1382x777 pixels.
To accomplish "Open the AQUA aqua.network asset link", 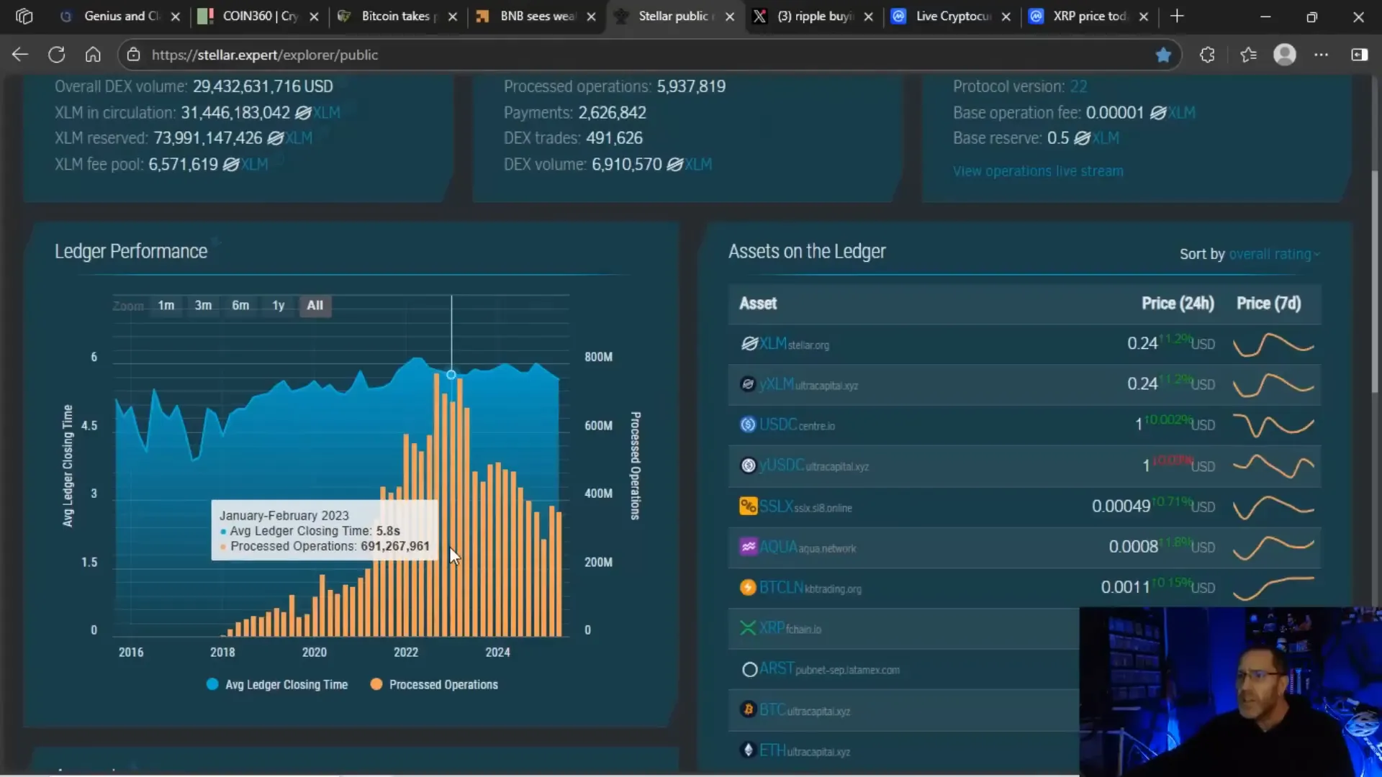I will click(808, 547).
